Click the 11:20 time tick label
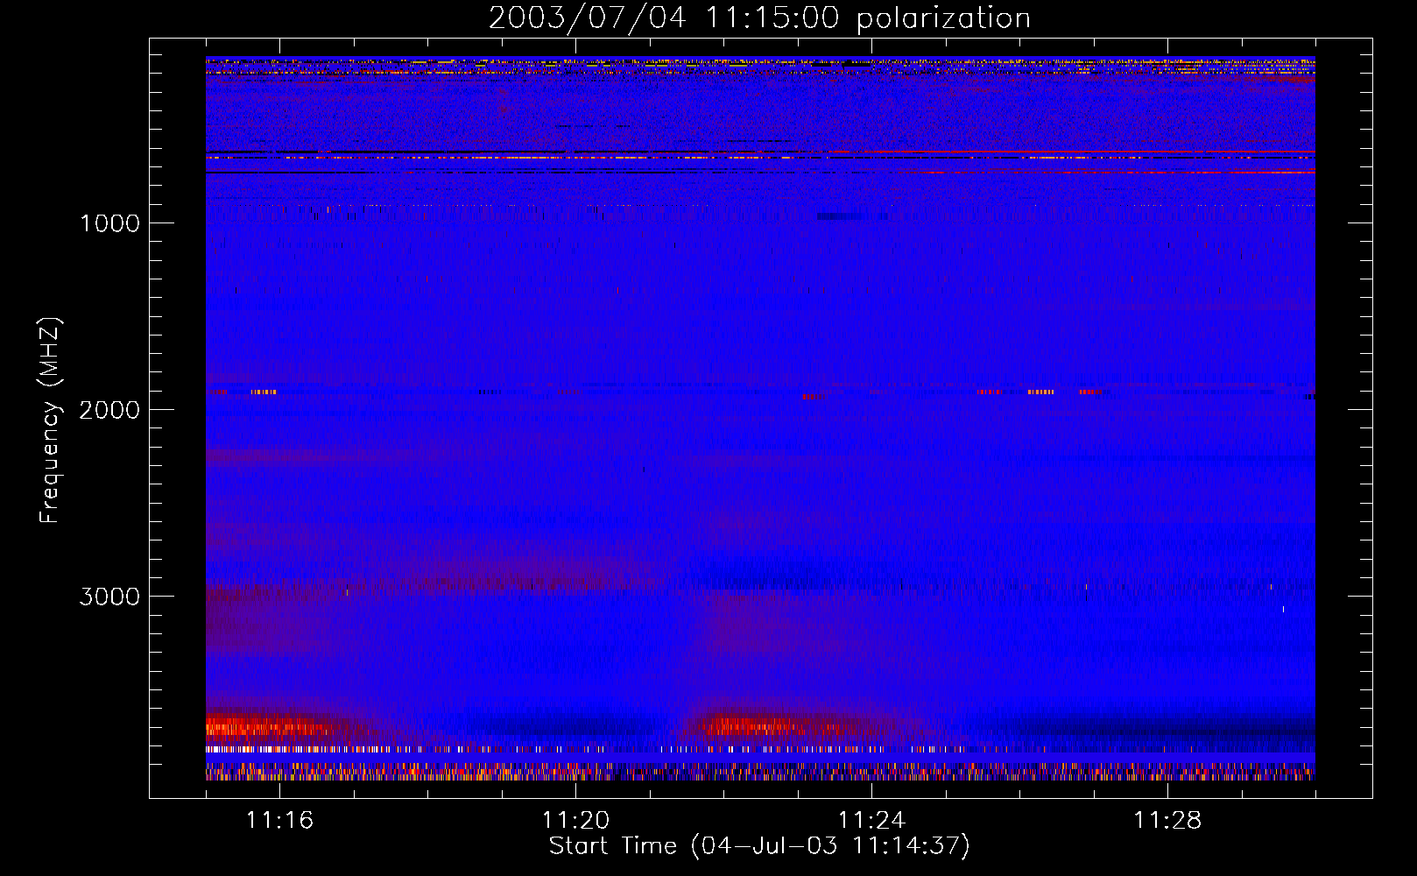The image size is (1417, 876). tap(575, 820)
